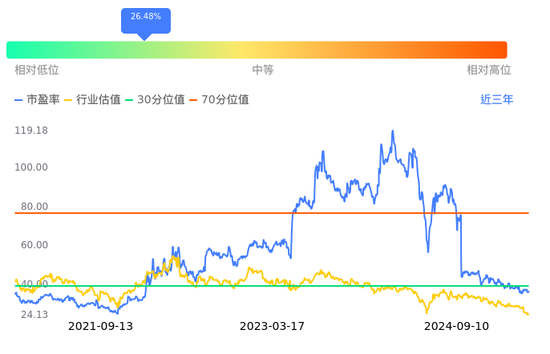550x354 pixels.
Task: Click the 100.00 y-axis label
Action: coord(31,167)
